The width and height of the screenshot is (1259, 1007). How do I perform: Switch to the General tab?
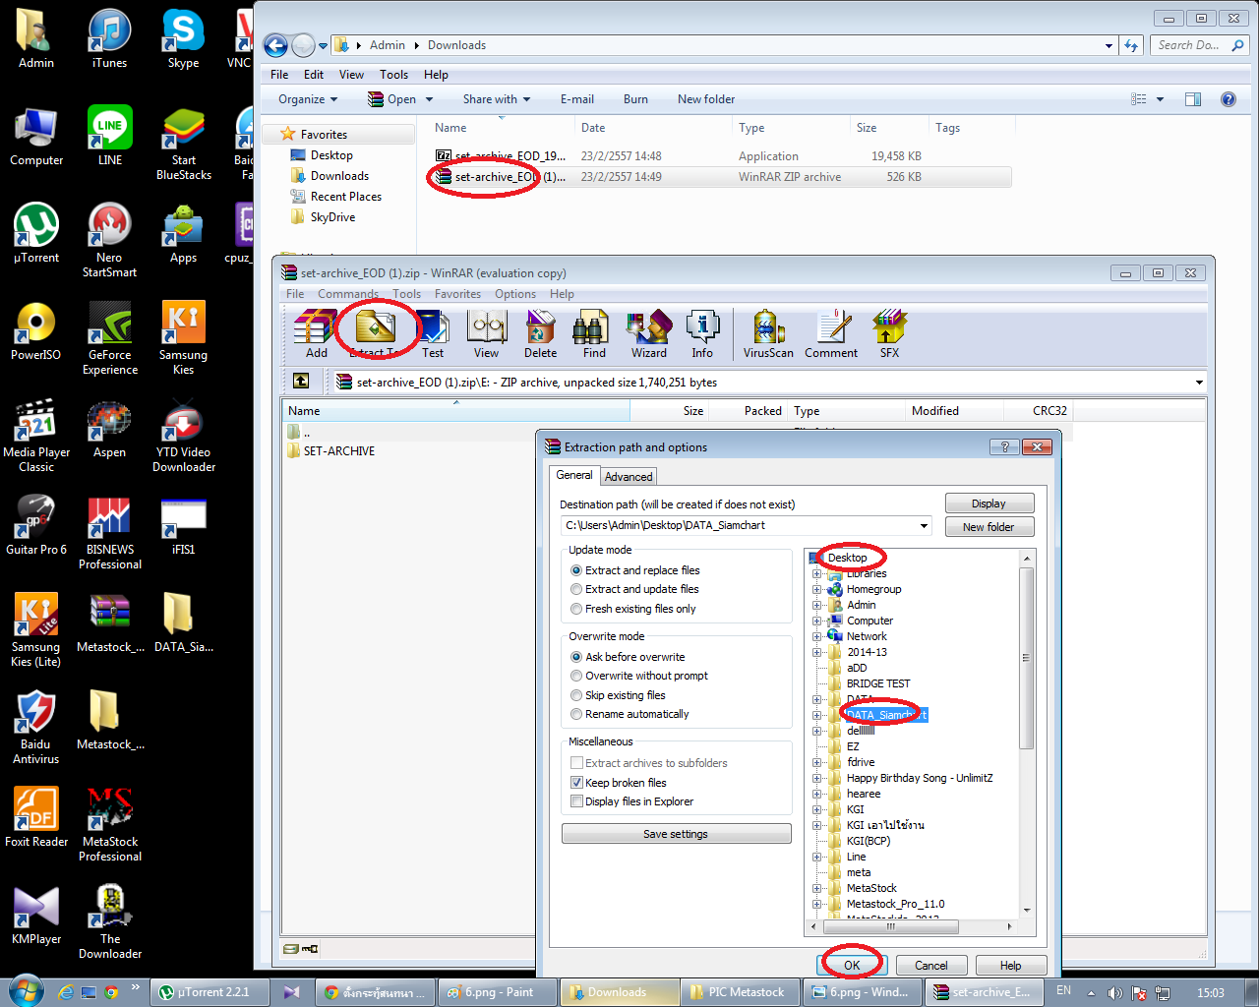click(x=574, y=475)
